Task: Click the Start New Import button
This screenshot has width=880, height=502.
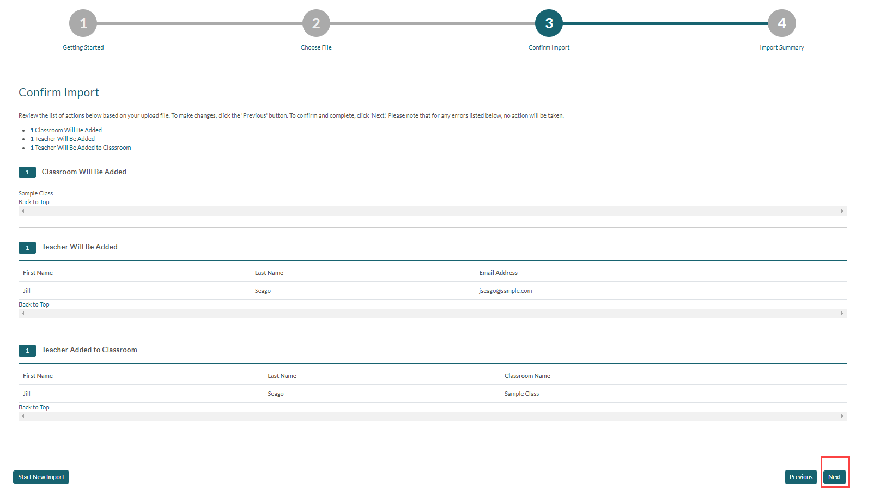Action: click(x=41, y=477)
